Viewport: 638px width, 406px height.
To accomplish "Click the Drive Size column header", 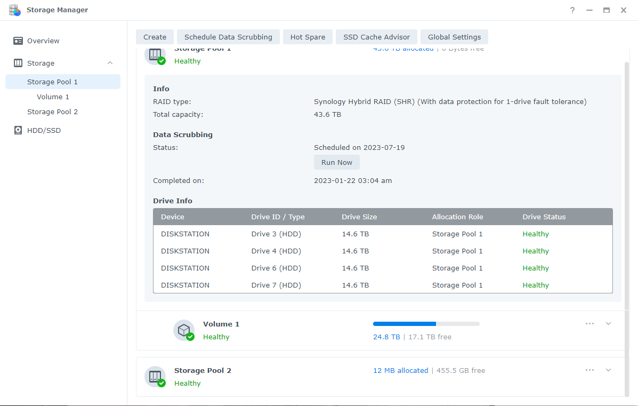I will tap(359, 217).
